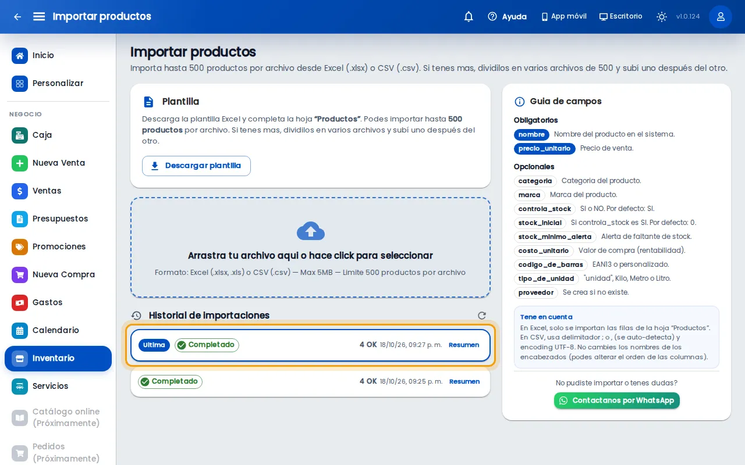Click the 'tipo_de_unidad' field tag
Image resolution: width=745 pixels, height=465 pixels.
(546, 278)
